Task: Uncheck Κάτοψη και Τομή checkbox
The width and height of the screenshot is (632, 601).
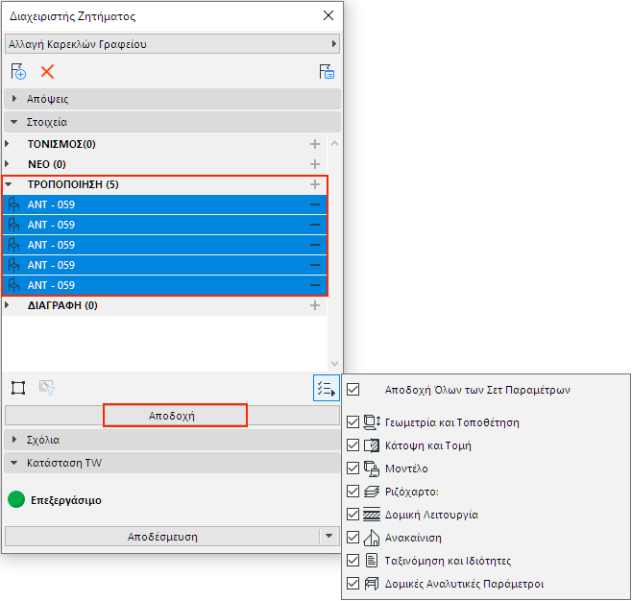Action: click(353, 445)
